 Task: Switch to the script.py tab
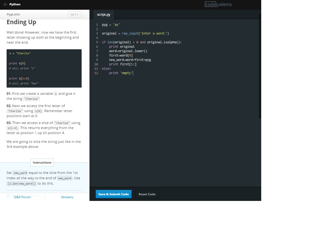[x=104, y=15]
